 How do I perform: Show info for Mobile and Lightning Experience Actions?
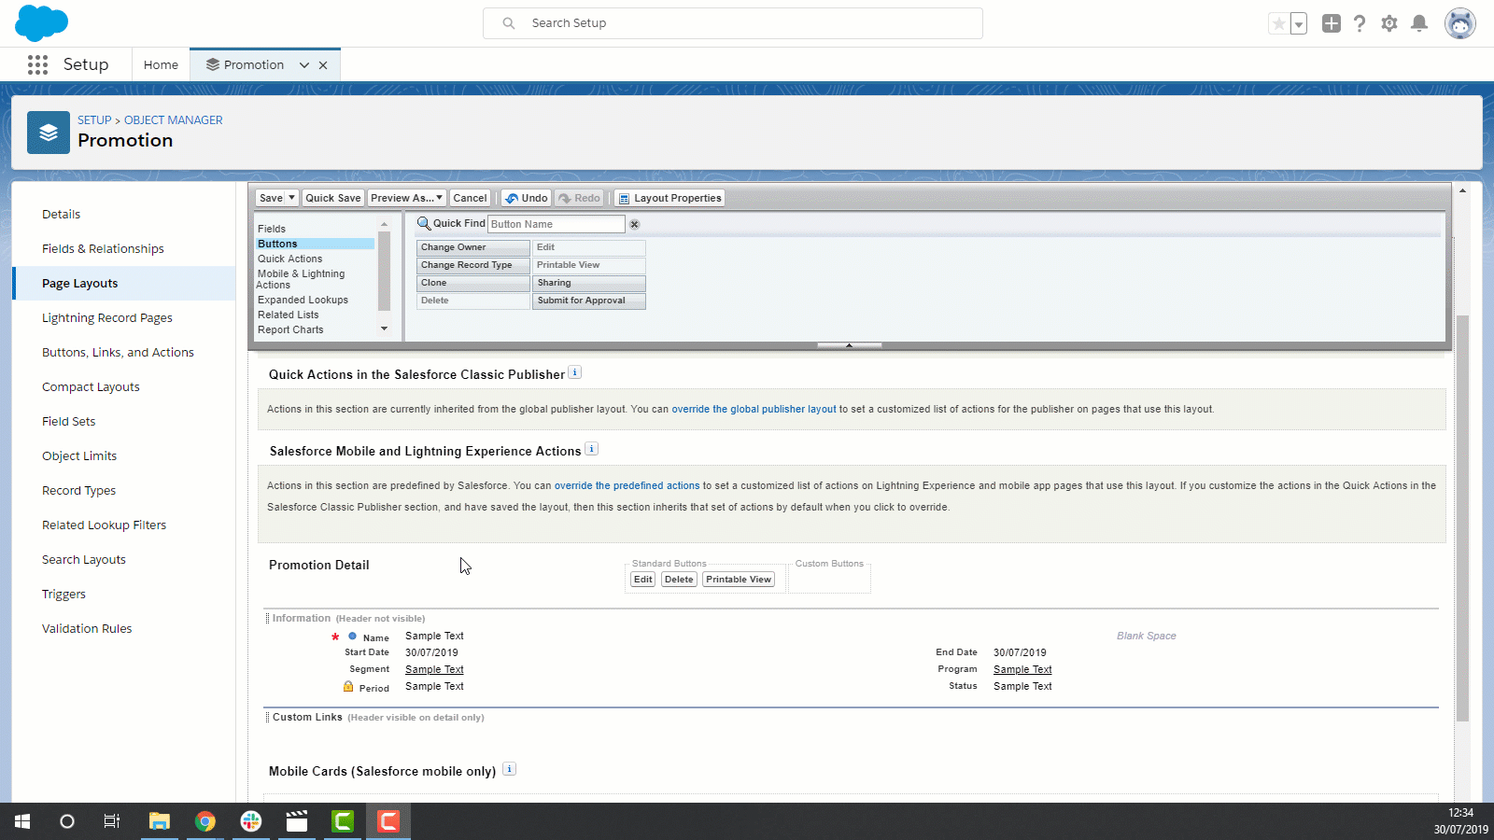pyautogui.click(x=592, y=449)
